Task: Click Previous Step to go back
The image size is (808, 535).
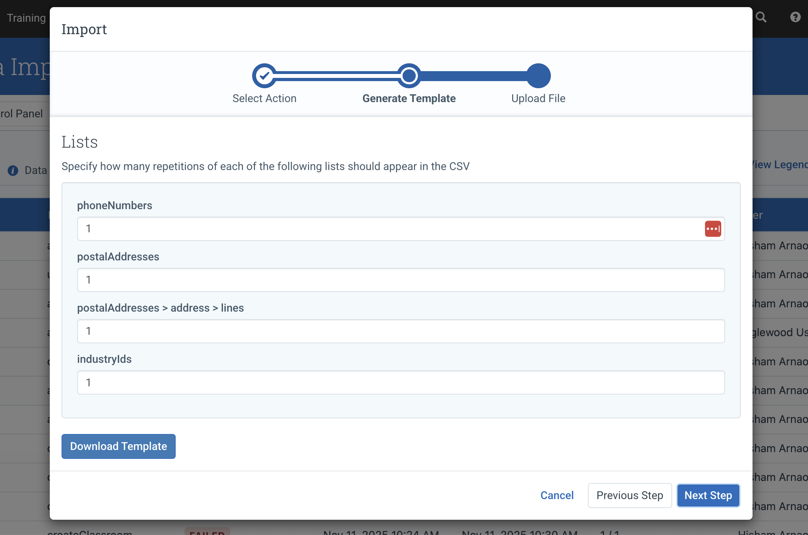Action: coord(629,495)
